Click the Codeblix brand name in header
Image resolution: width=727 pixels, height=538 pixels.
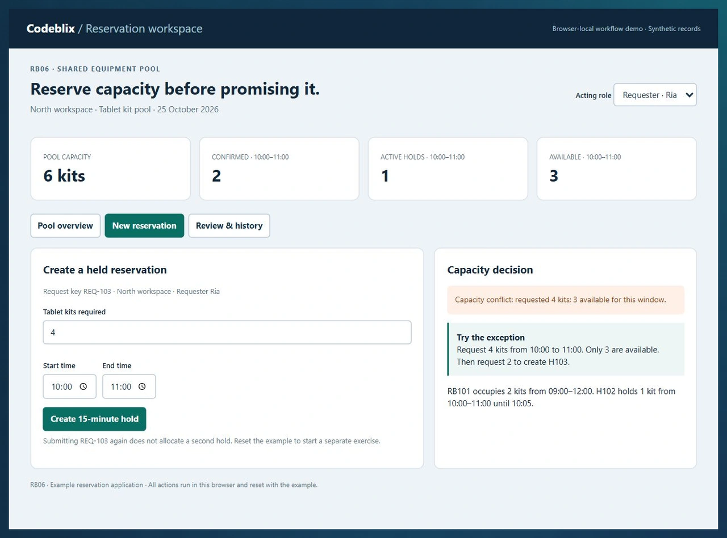tap(51, 28)
